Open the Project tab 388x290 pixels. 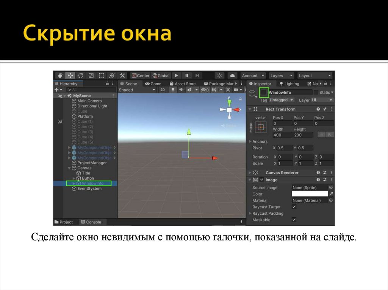point(64,222)
